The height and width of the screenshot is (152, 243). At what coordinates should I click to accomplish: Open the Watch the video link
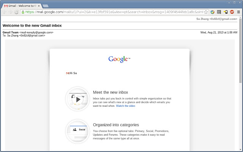click(x=126, y=106)
